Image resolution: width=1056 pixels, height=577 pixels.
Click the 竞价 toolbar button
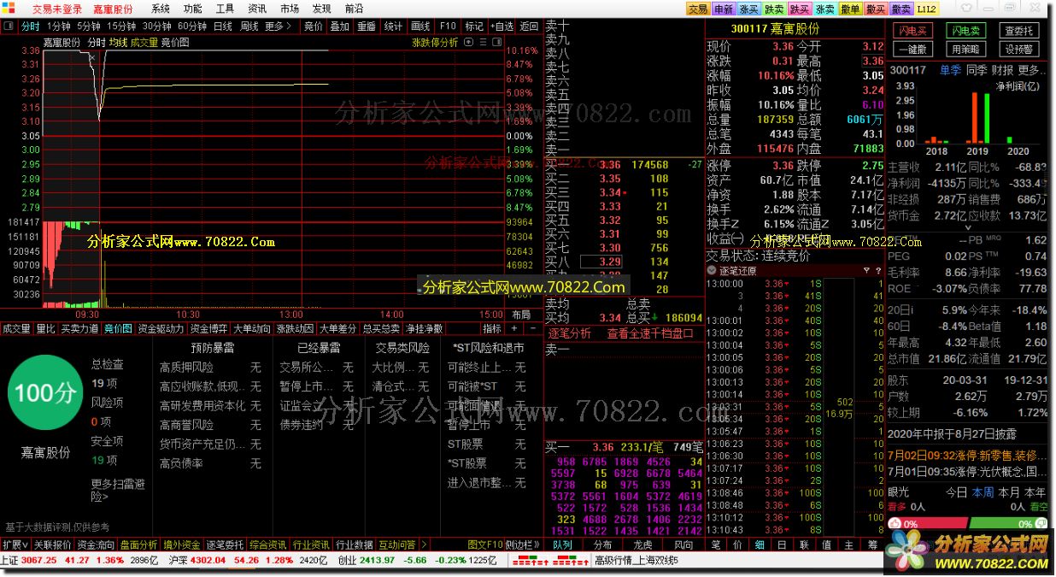click(314, 26)
